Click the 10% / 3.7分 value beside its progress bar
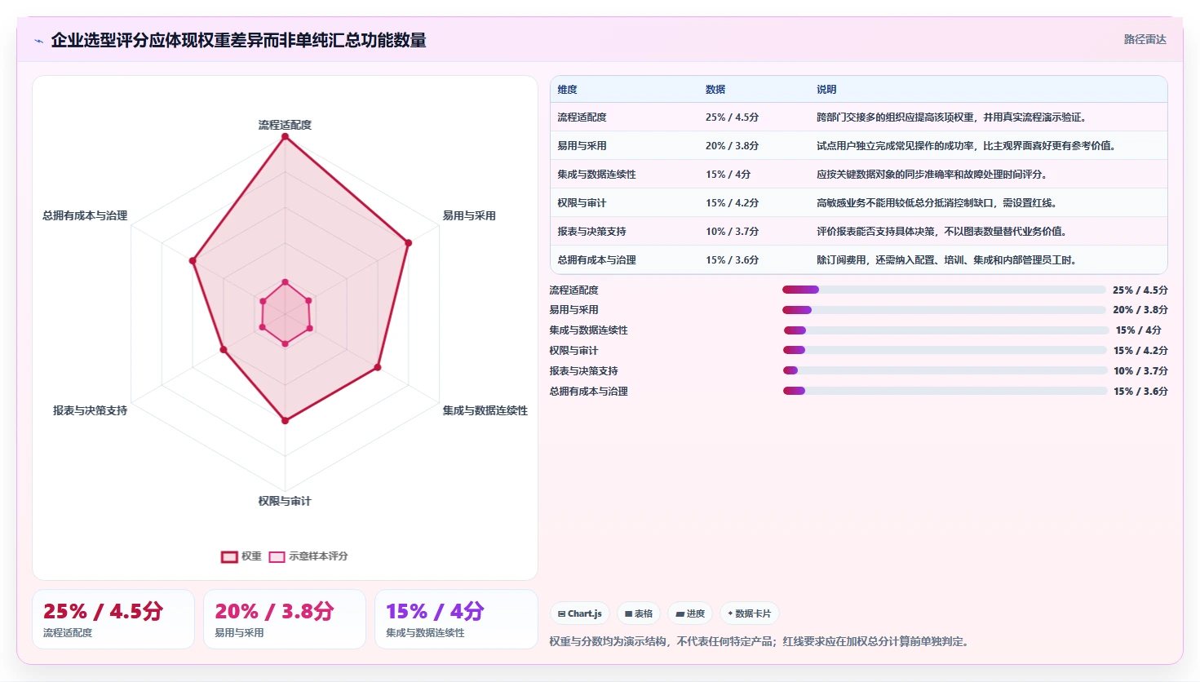 [x=1140, y=371]
